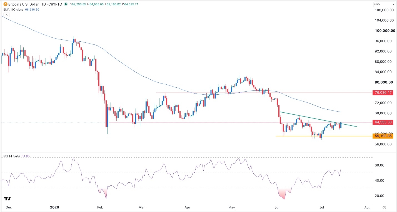Screen dimensions: 397x212
Task: Select the EMA 100 close indicator legend
Action: 14,9
